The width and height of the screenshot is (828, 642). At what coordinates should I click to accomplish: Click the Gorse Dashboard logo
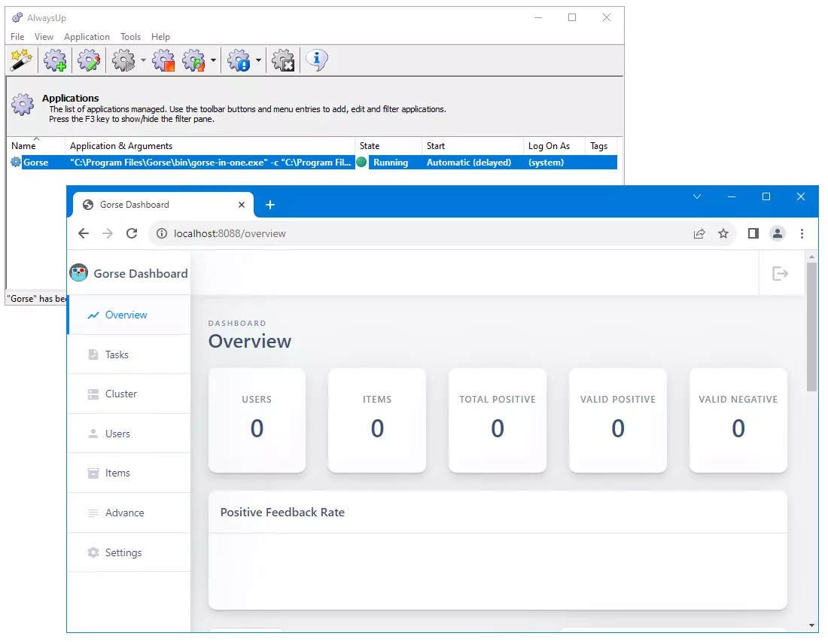79,273
